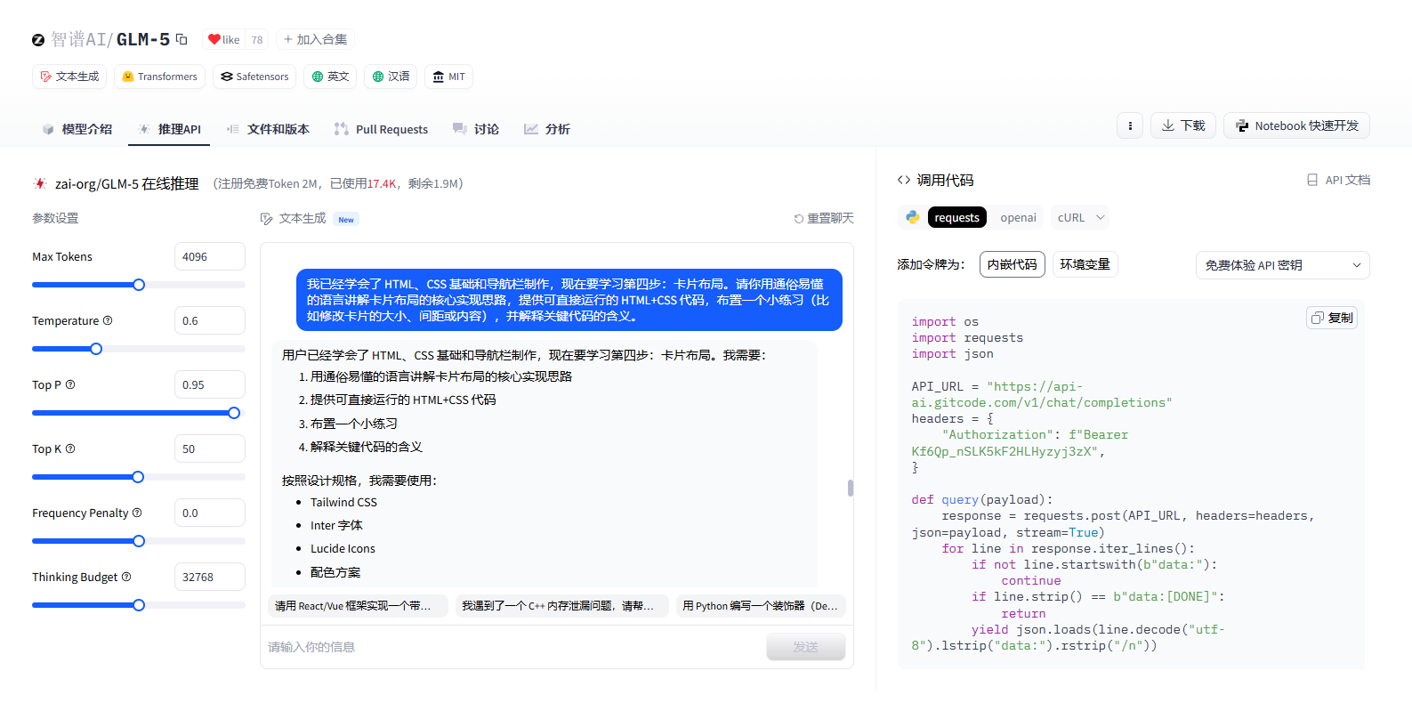Edit the Temperature value field
This screenshot has width=1412, height=703.
click(210, 320)
